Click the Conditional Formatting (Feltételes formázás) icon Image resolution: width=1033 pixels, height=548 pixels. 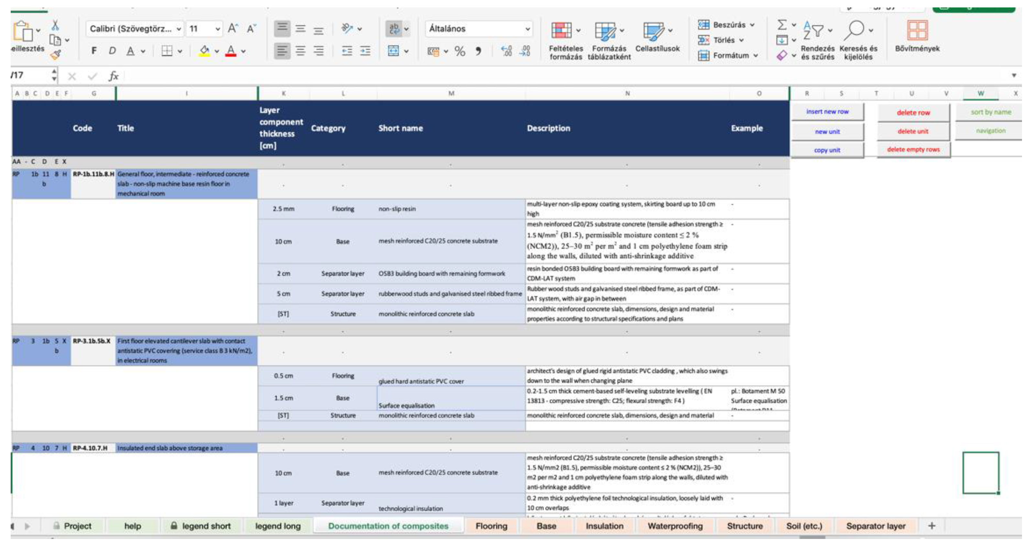(x=561, y=31)
